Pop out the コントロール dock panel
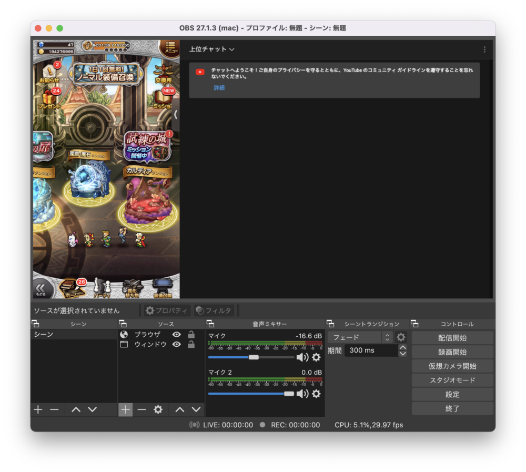This screenshot has width=526, height=472. (415, 324)
